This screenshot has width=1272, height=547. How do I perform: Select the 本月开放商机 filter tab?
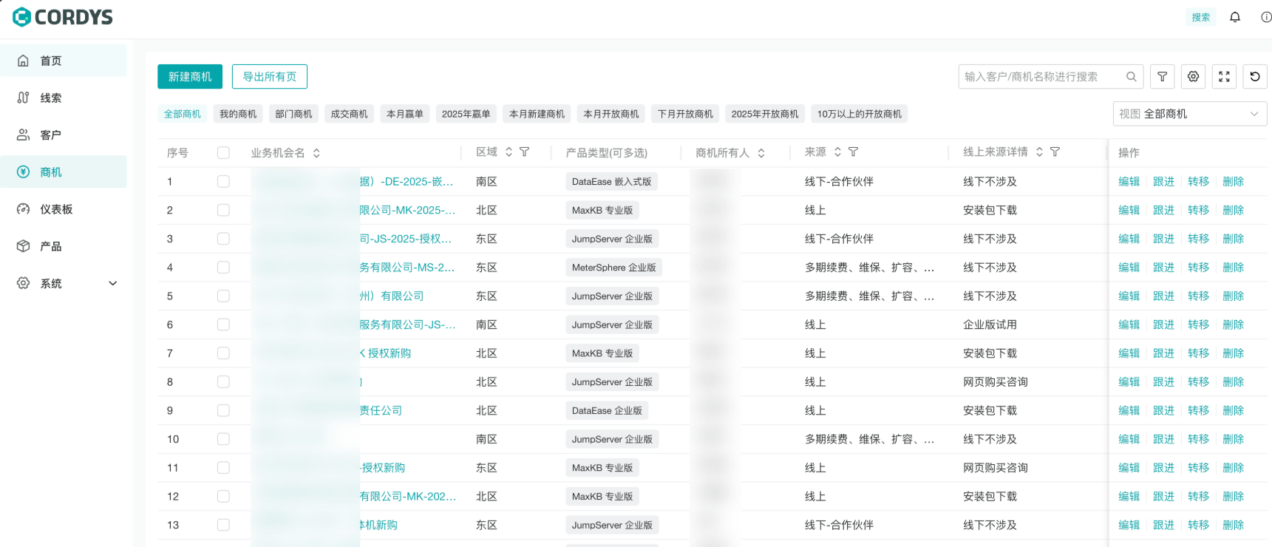click(x=611, y=114)
